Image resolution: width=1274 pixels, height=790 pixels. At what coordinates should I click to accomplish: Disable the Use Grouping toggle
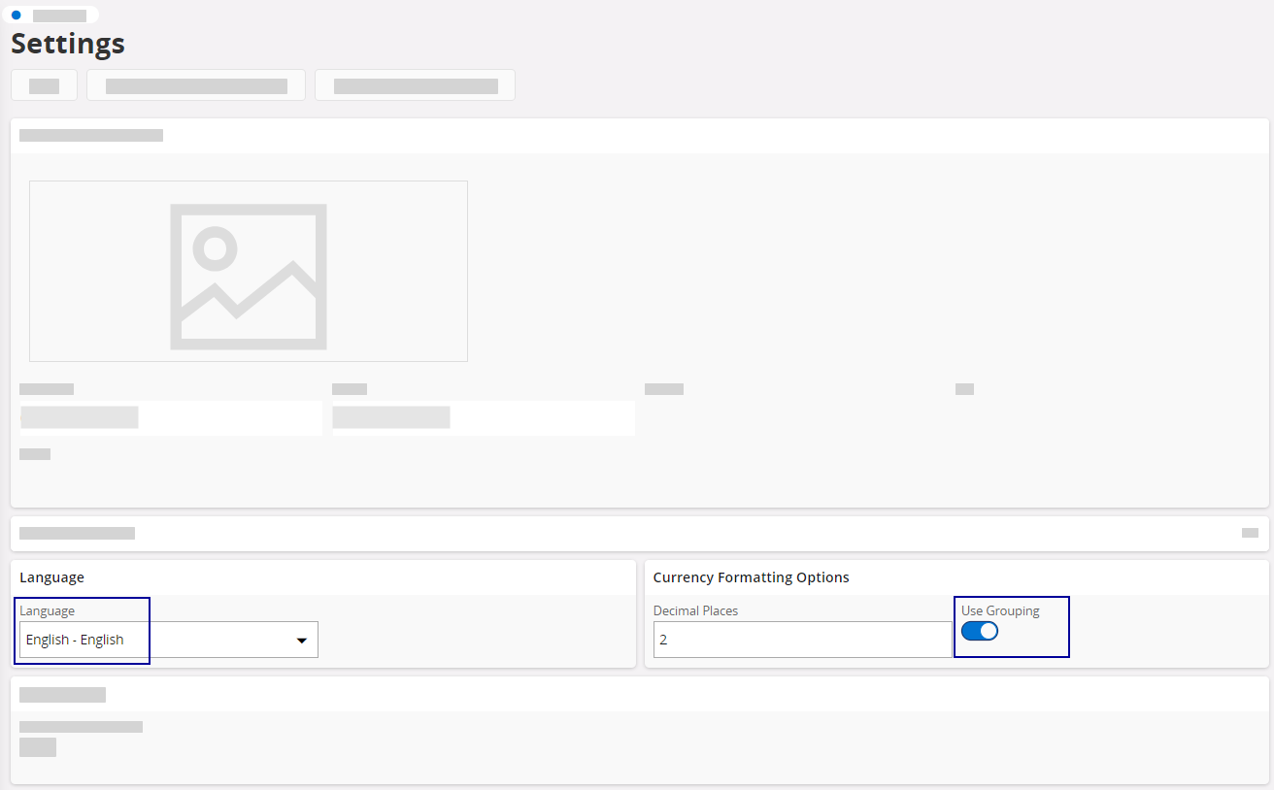980,631
